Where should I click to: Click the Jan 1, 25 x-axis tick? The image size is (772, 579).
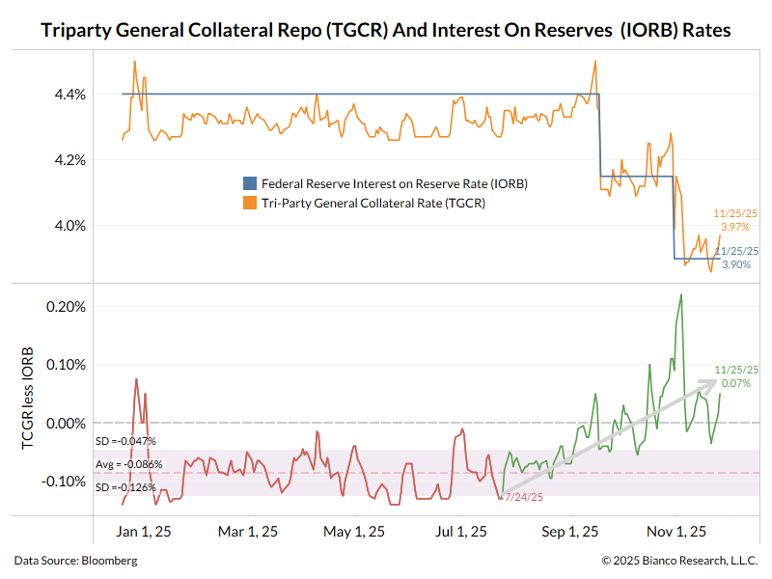[x=137, y=532]
